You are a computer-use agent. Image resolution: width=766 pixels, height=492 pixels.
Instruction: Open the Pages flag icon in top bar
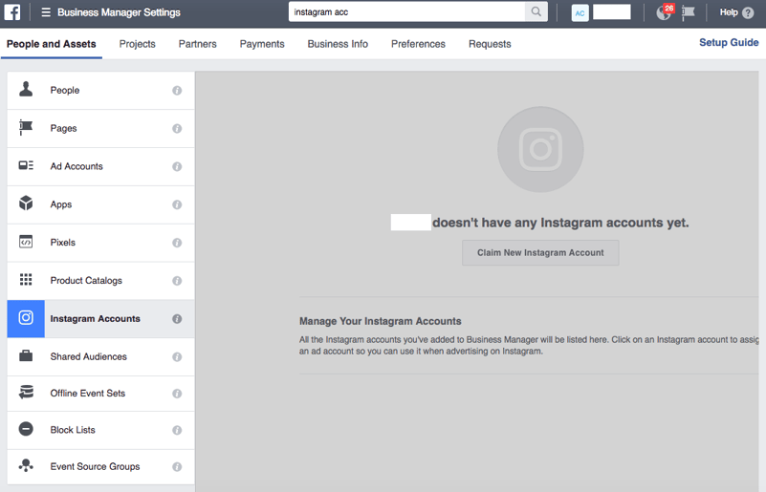[x=689, y=12]
